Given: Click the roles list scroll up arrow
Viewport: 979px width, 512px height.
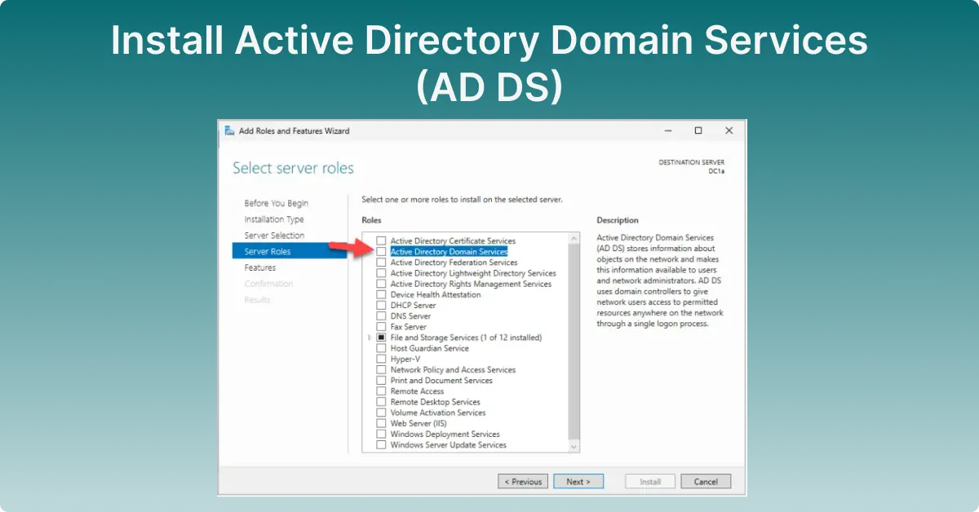Looking at the screenshot, I should [x=574, y=238].
